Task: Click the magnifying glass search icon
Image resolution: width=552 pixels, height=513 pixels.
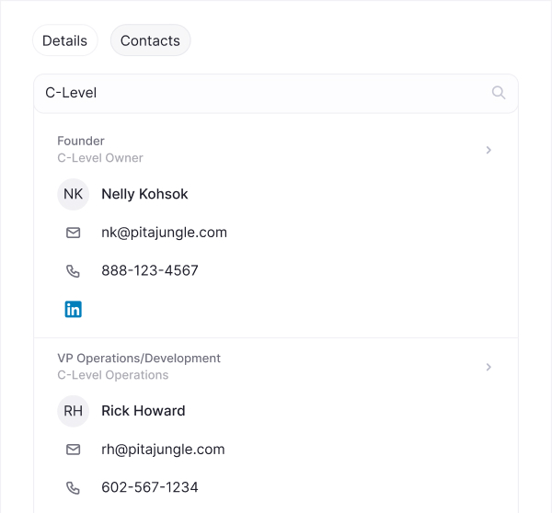Action: [499, 93]
